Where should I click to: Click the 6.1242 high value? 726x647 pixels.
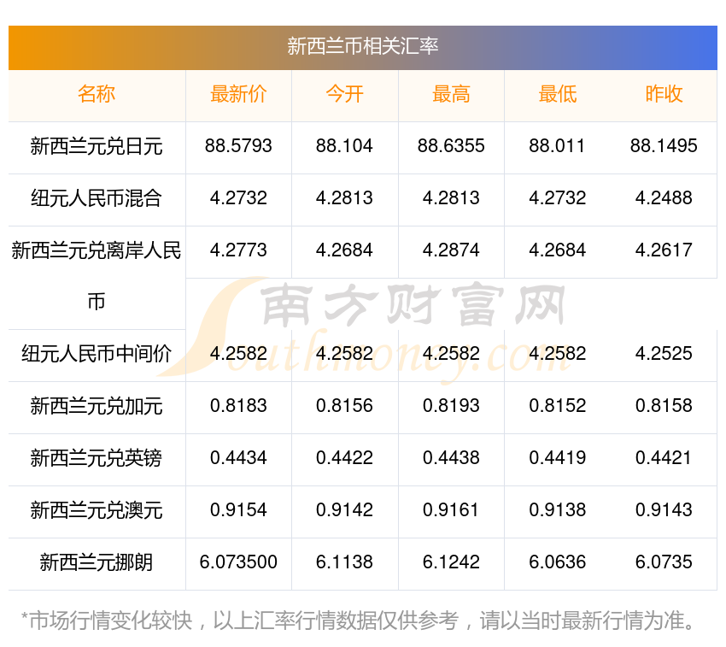[451, 562]
